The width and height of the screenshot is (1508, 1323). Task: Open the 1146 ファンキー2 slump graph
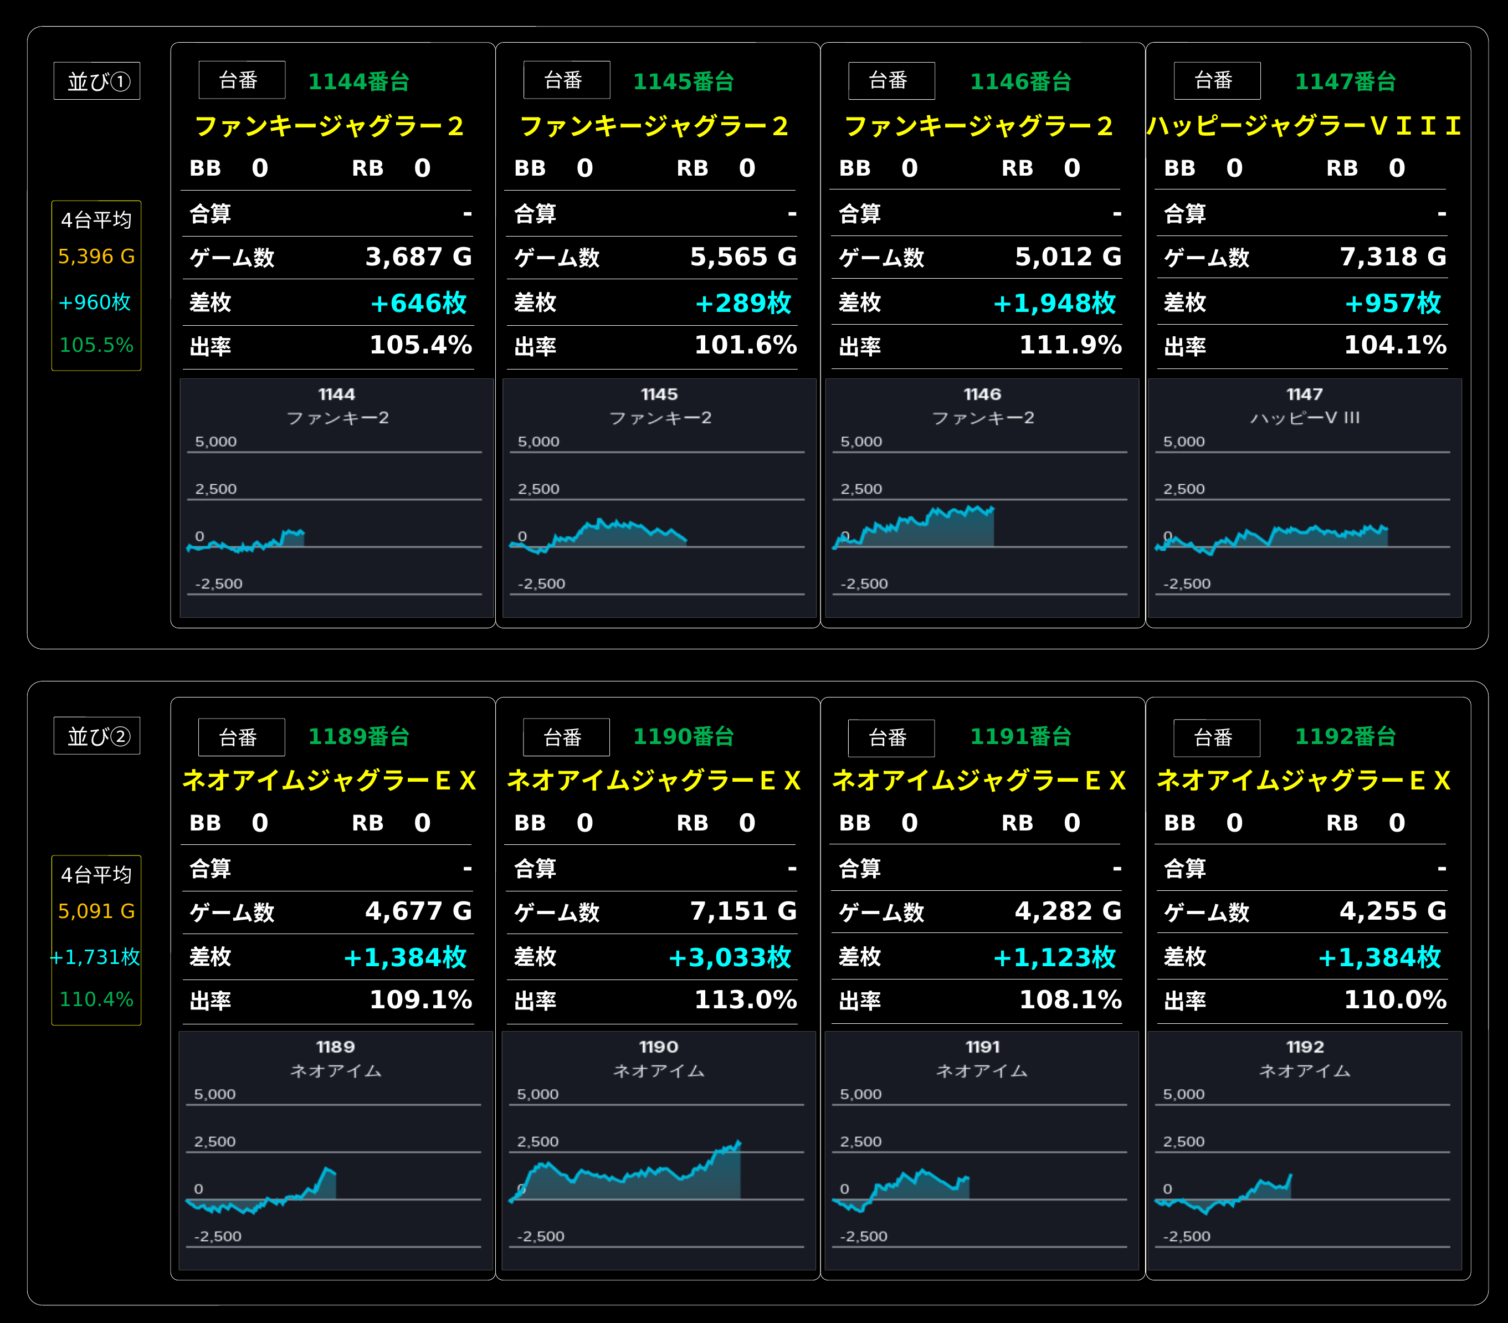click(x=982, y=498)
